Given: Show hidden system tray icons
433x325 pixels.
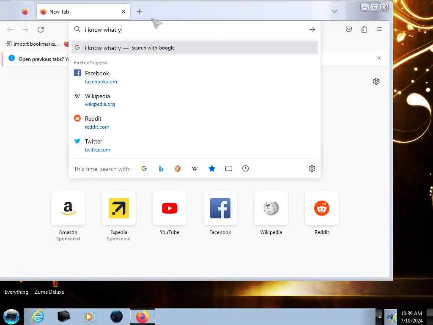Looking at the screenshot, I should 379,317.
